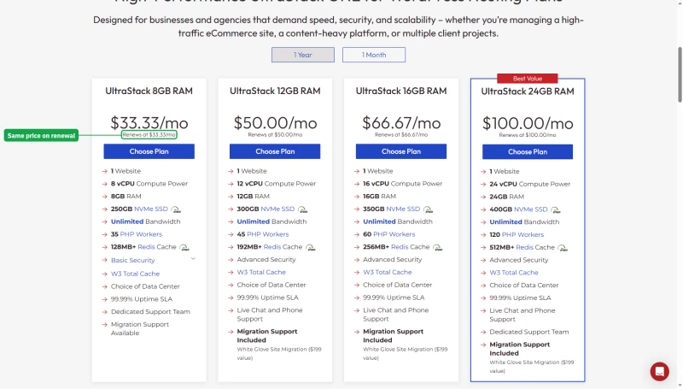Choose the UltraStack 16GB RAM plan

click(x=401, y=151)
